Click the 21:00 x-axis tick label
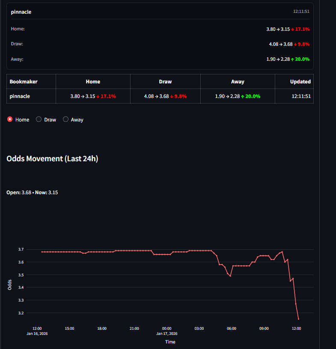This screenshot has width=336, height=349. pyautogui.click(x=134, y=328)
